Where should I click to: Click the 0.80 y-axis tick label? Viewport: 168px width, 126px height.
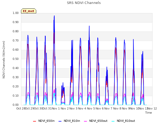coord(16,31)
